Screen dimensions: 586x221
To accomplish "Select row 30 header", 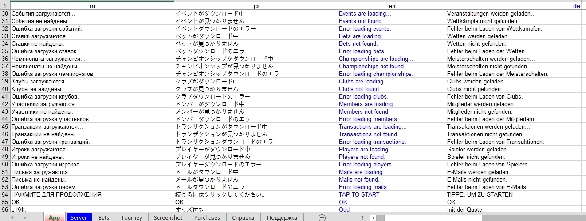I will 5,14.
